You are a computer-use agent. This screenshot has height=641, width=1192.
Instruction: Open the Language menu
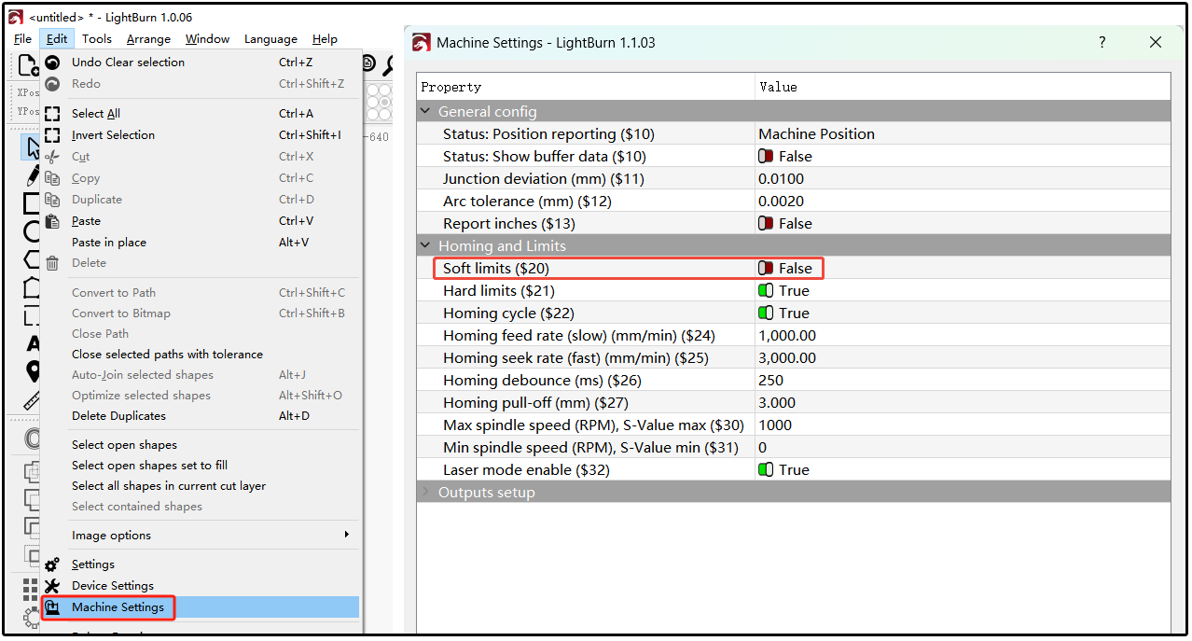pyautogui.click(x=270, y=39)
